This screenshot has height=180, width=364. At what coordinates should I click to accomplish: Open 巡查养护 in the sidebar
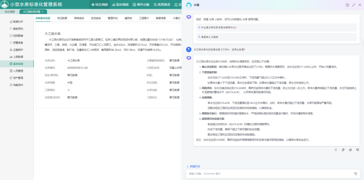point(16,50)
